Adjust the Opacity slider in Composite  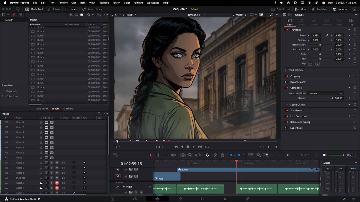320,98
